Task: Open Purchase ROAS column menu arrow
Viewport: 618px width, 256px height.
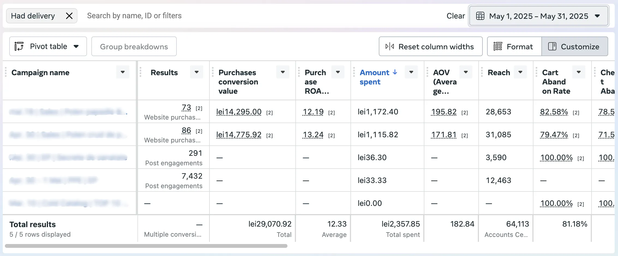Action: 338,72
